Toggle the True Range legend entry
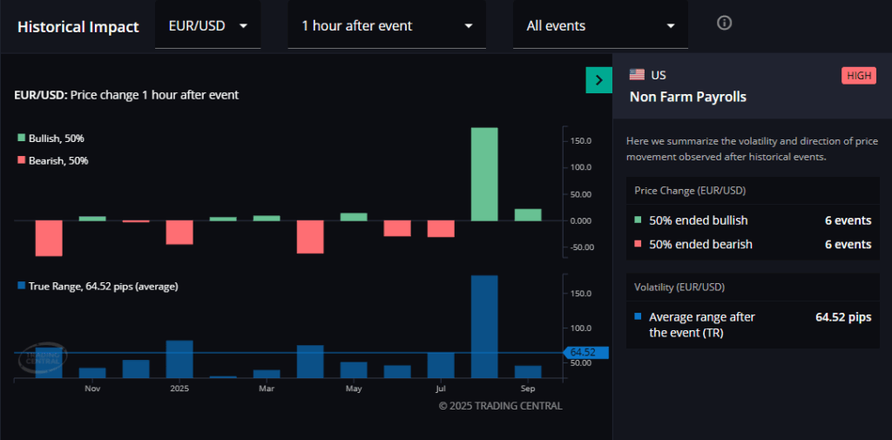The width and height of the screenshot is (892, 440). tap(97, 286)
